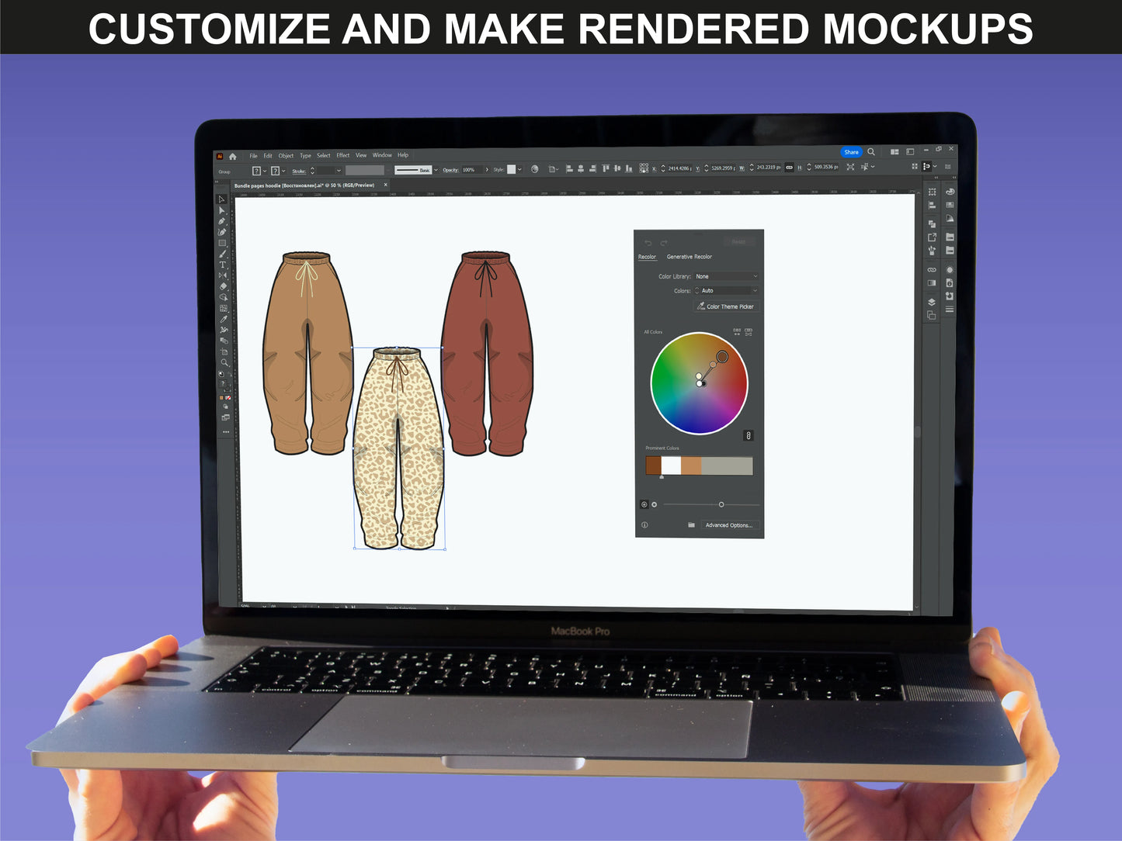Expand the Colors Auto dropdown
The width and height of the screenshot is (1122, 841).
(726, 291)
